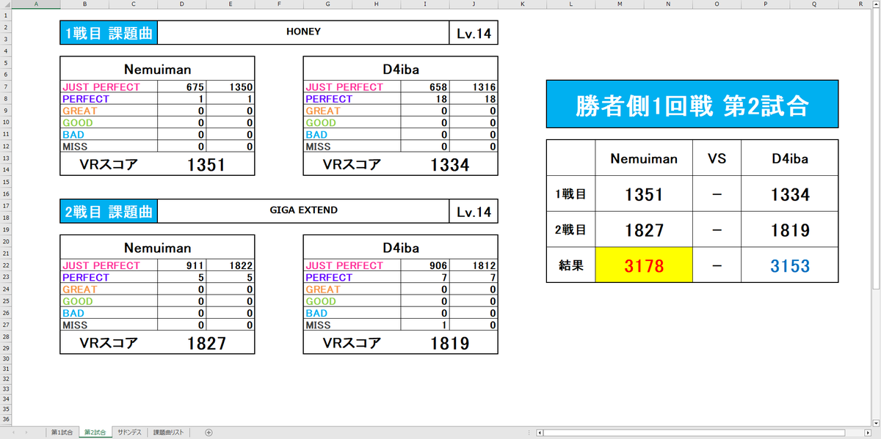Image resolution: width=881 pixels, height=439 pixels.
Task: Click the value 1350
Action: 231,86
